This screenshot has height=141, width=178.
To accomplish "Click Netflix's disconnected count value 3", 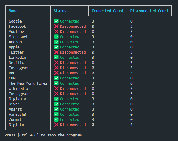I will click(131, 63).
